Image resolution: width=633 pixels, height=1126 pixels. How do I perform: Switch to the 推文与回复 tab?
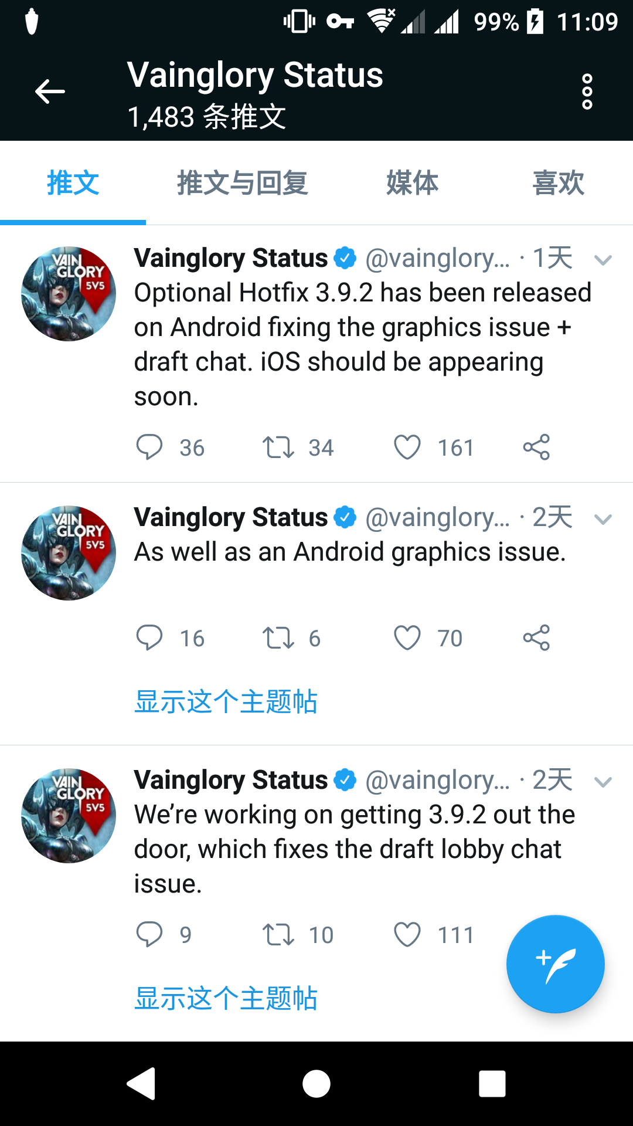pos(243,183)
